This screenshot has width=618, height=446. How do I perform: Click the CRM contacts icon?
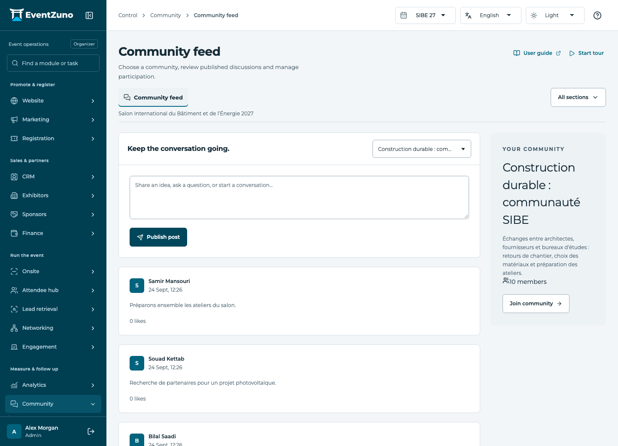[14, 177]
